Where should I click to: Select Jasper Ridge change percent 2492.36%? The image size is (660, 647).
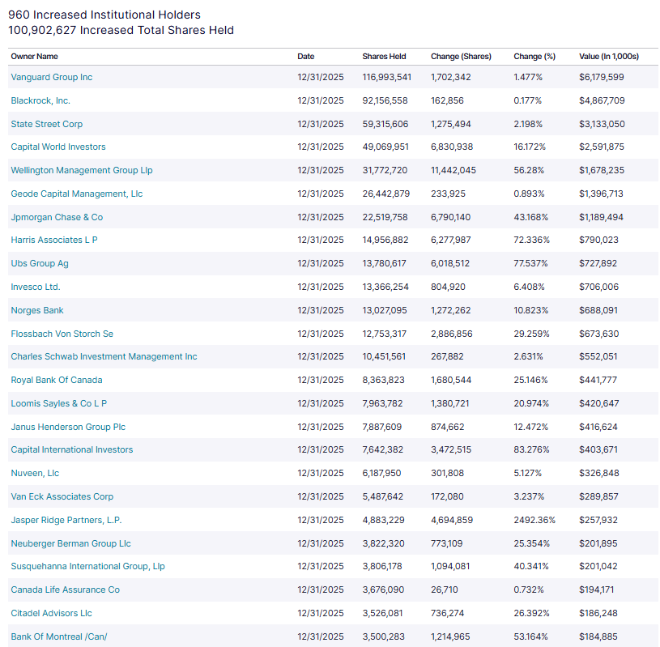[534, 521]
